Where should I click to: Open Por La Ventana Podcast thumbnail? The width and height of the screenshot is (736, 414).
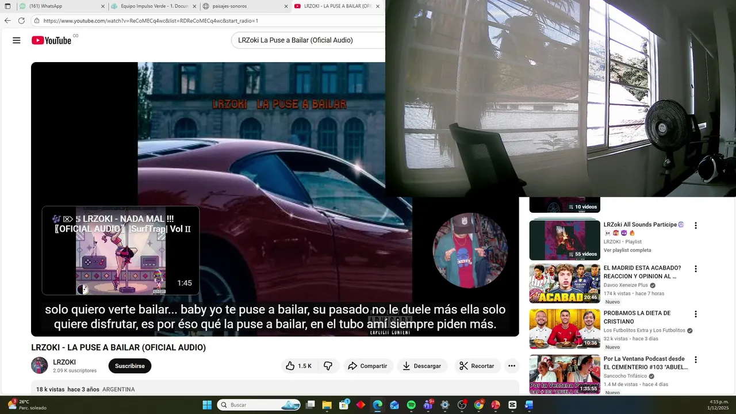click(565, 374)
